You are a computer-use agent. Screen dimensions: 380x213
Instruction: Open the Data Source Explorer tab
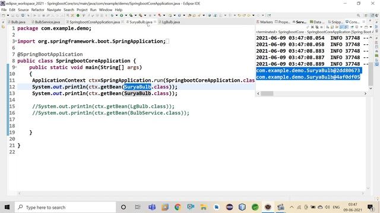(317, 22)
